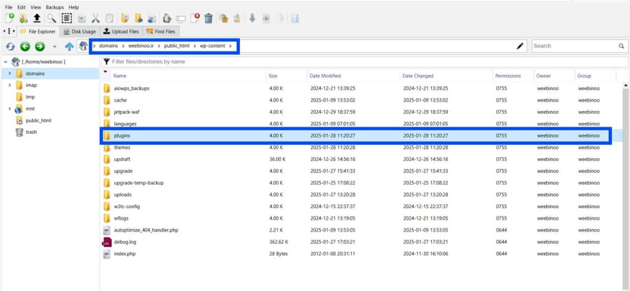Click the black Upload arrow toolbar icon
This screenshot has width=630, height=291.
[x=37, y=18]
